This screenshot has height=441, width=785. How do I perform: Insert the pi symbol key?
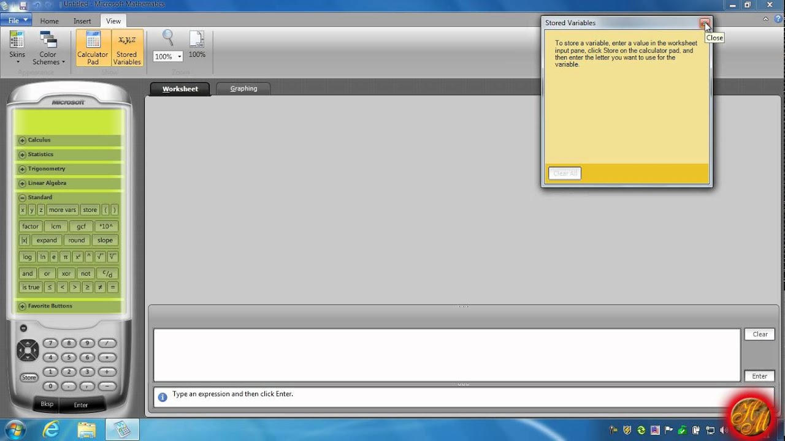[66, 257]
